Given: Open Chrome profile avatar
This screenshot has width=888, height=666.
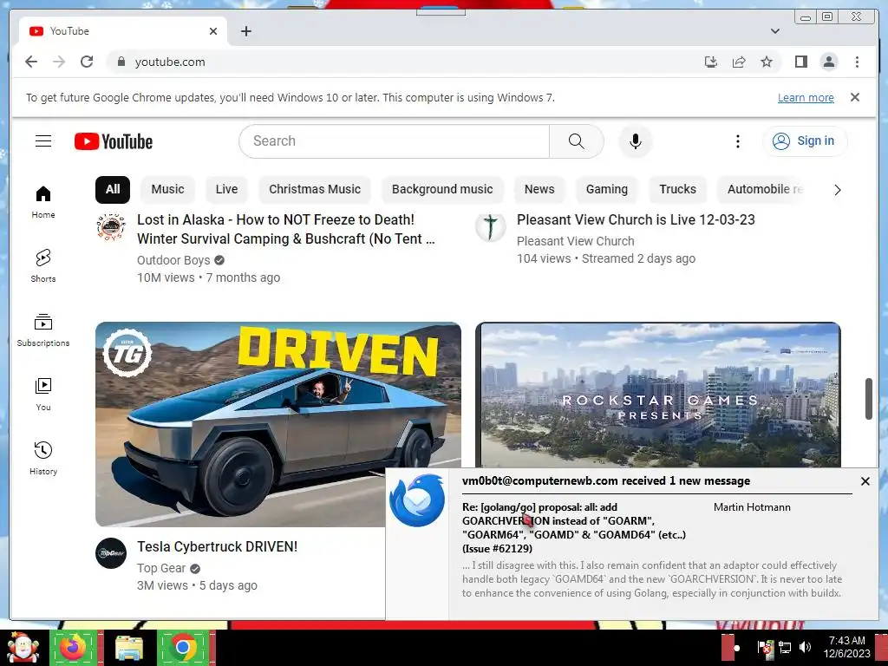Looking at the screenshot, I should (828, 62).
